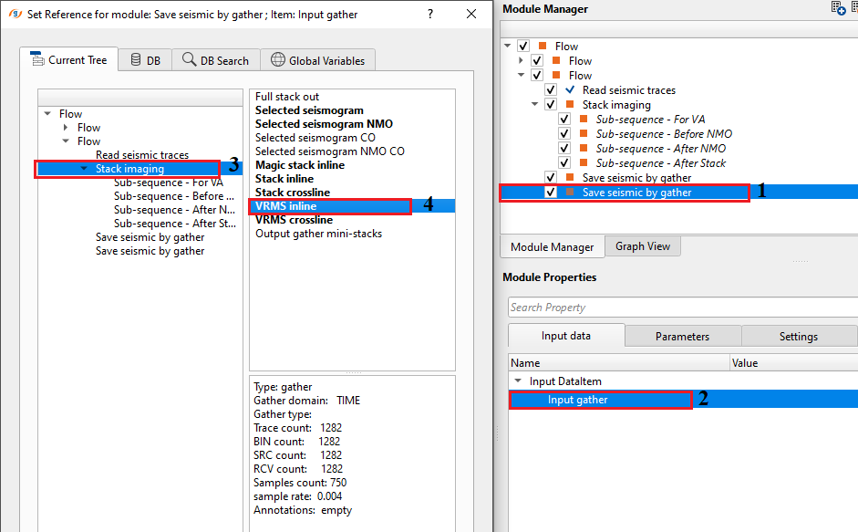Viewport: 858px width, 532px height.
Task: Collapse Stack imaging node in Current Tree
Action: pos(84,169)
